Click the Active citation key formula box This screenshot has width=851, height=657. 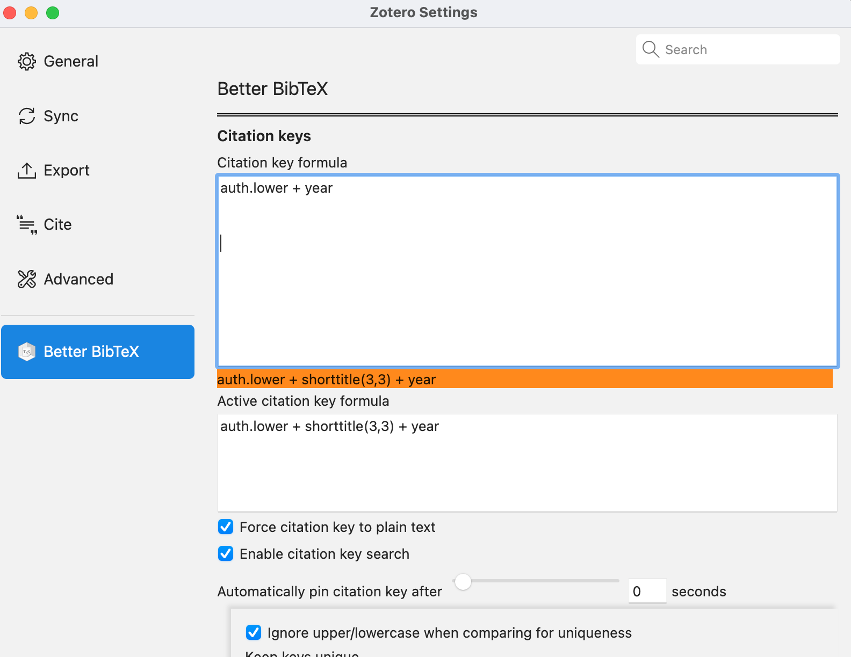pyautogui.click(x=527, y=463)
